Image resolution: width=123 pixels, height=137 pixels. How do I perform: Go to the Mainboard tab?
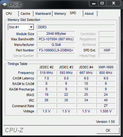pyautogui.click(x=43, y=14)
